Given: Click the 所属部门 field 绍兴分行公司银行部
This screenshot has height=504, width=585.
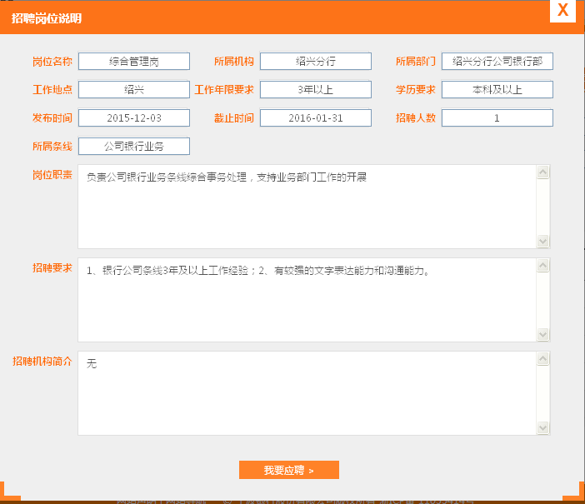Looking at the screenshot, I should click(497, 62).
